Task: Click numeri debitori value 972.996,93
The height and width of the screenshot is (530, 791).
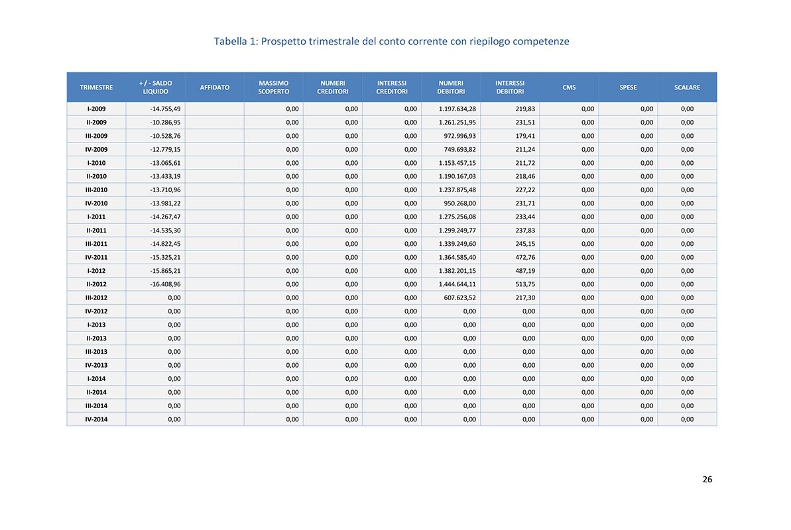Action: 459,136
